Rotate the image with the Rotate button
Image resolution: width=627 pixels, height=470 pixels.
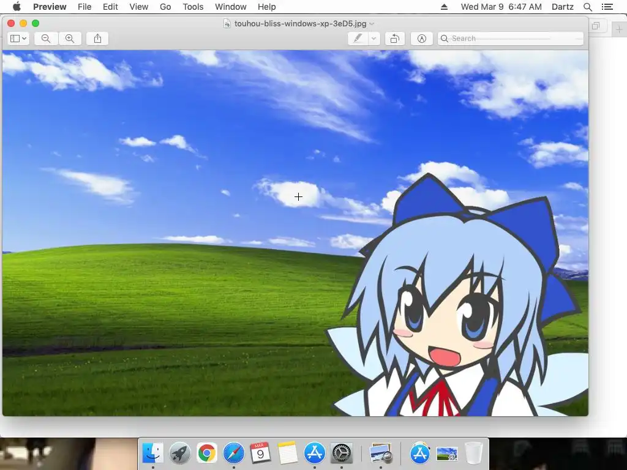tap(395, 39)
